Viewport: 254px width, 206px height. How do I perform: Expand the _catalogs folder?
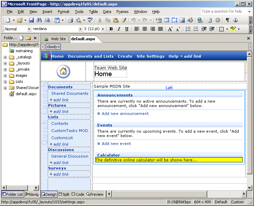pyautogui.click(x=5, y=57)
